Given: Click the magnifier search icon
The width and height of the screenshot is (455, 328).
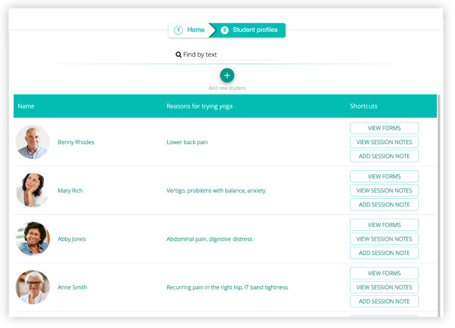Looking at the screenshot, I should (x=179, y=54).
